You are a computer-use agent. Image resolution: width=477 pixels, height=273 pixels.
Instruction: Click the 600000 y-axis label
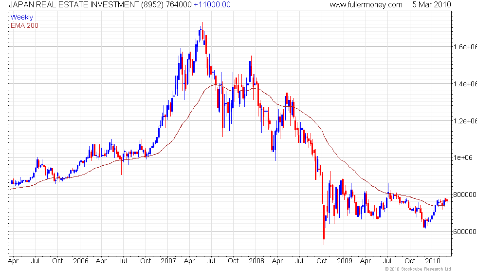point(465,232)
